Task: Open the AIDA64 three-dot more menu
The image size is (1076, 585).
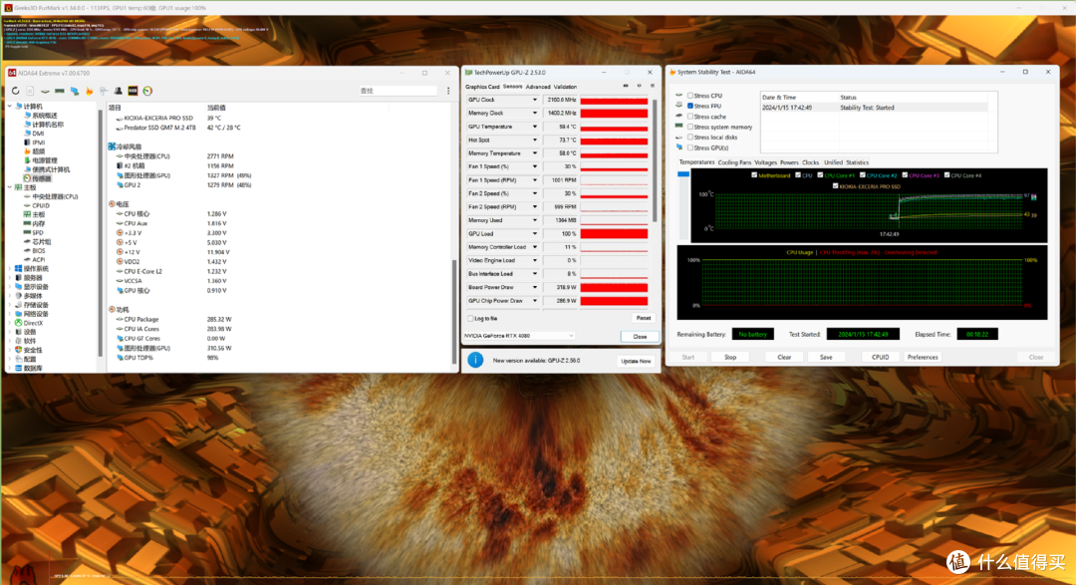Action: [x=448, y=91]
